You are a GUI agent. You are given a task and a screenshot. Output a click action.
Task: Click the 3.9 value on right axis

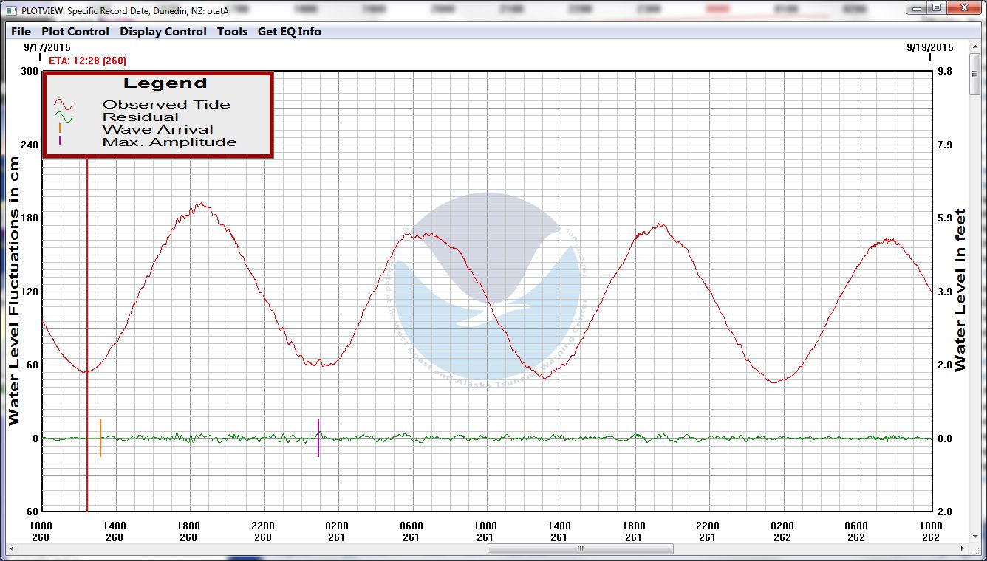945,292
